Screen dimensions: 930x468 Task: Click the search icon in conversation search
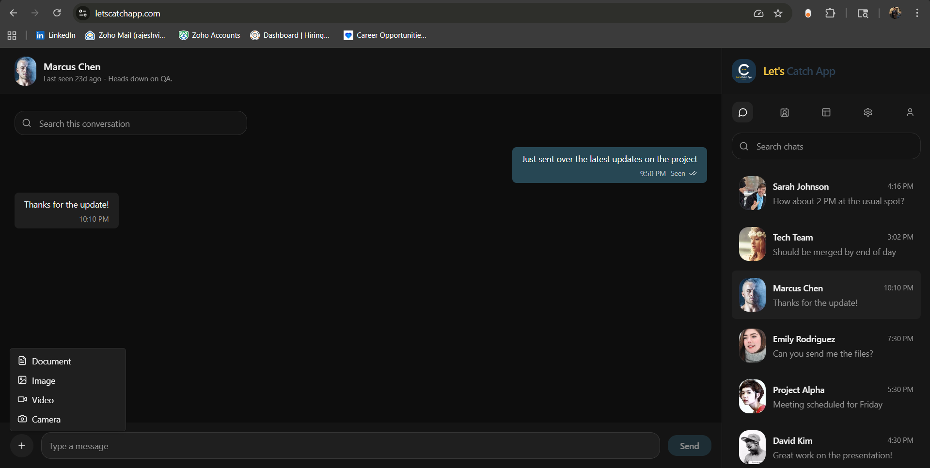pyautogui.click(x=27, y=123)
